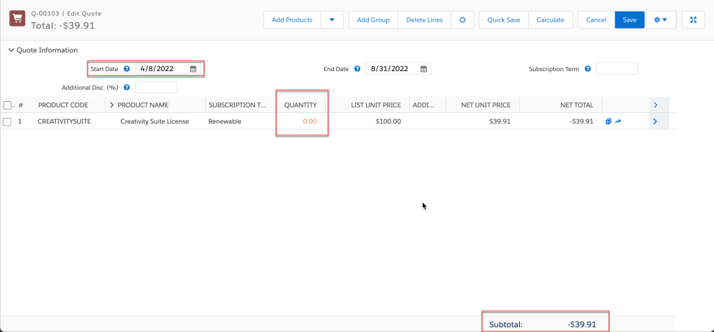
Task: Click the clone line icon on row 1
Action: point(609,121)
